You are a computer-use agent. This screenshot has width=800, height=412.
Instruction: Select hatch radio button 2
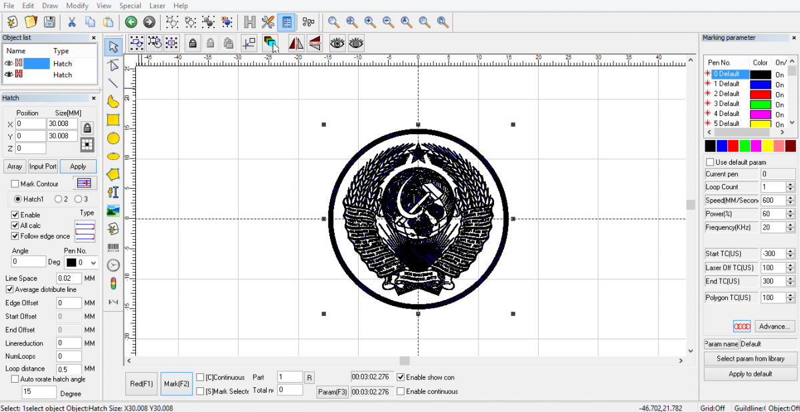(58, 199)
